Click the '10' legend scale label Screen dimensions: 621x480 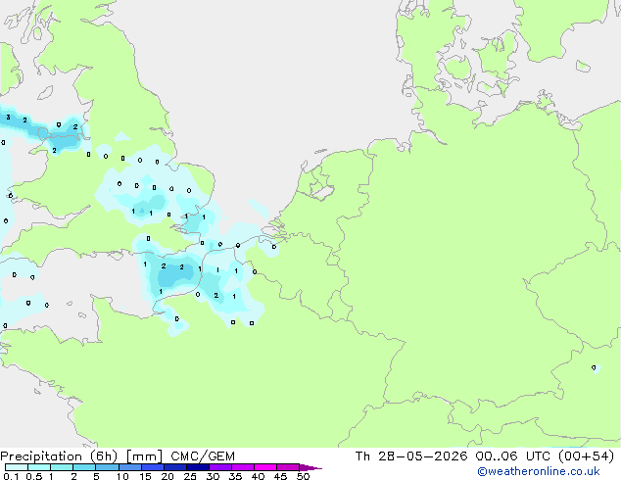(x=122, y=476)
